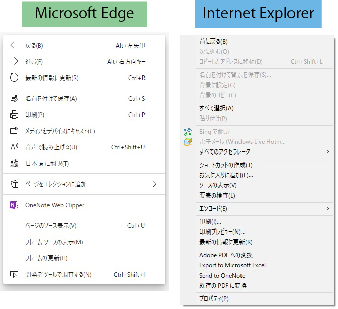Select 電子メール (Windows Live Hotm... entry

(257, 142)
